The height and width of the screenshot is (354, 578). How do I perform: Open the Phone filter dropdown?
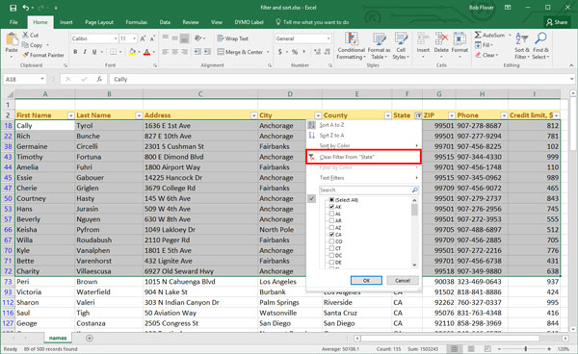tap(504, 115)
